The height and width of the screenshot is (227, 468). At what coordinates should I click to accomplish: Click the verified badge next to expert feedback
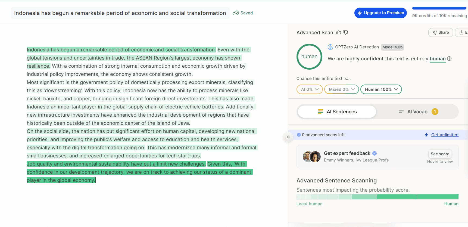[375, 153]
